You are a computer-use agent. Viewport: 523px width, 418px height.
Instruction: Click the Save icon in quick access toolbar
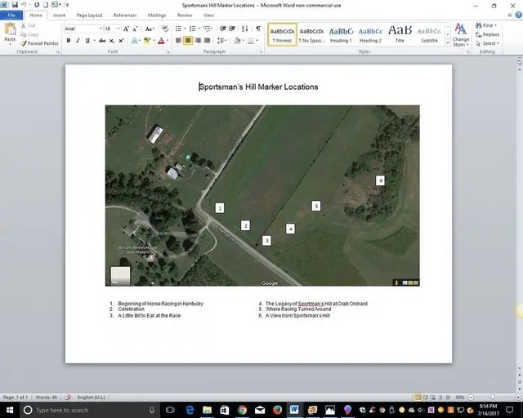[x=15, y=5]
